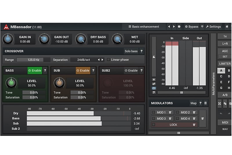Click the Bypass button
The width and height of the screenshot is (232, 155).
(x=191, y=27)
